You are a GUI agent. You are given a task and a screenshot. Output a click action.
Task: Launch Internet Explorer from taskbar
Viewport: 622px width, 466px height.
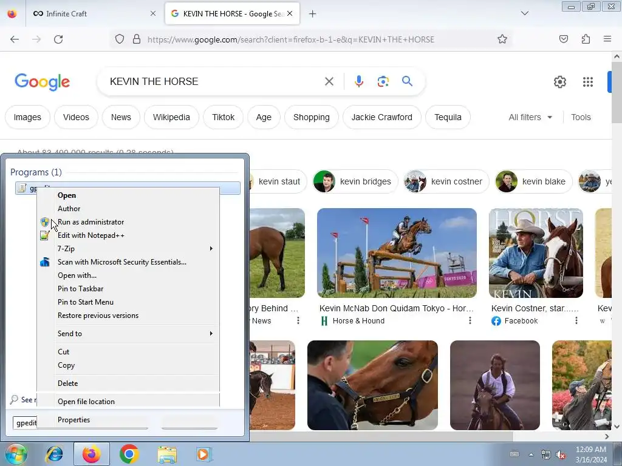(54, 454)
